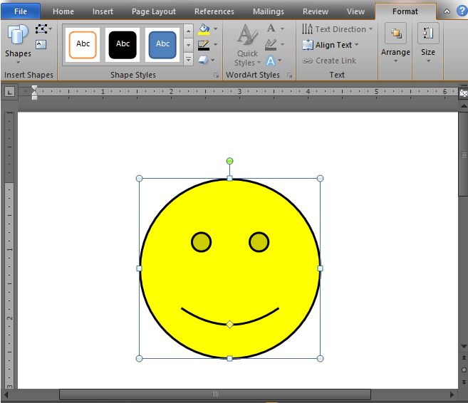Click the Edit Shape icon
The width and height of the screenshot is (468, 403).
(x=41, y=29)
